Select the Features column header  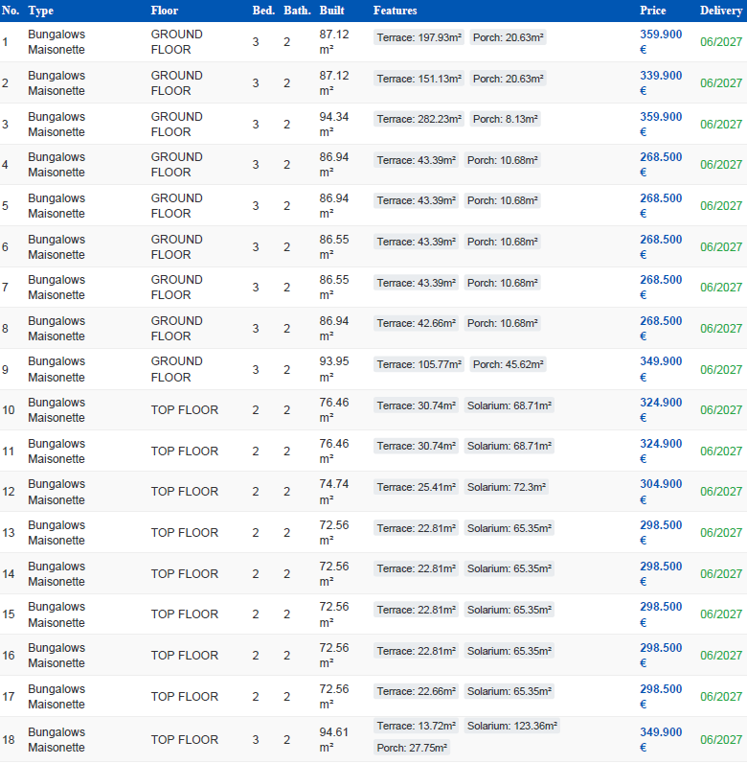click(395, 11)
